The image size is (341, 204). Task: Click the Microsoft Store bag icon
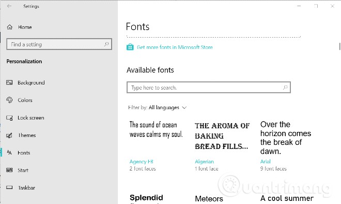coord(130,47)
